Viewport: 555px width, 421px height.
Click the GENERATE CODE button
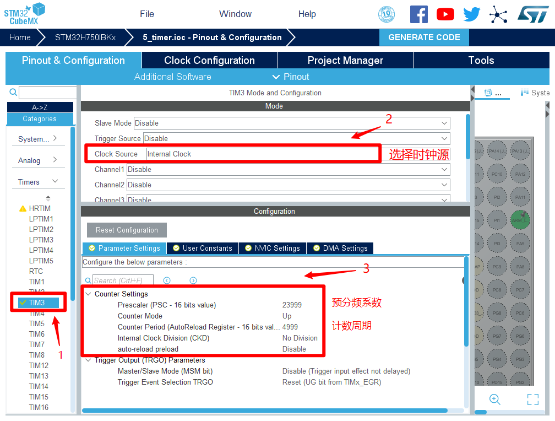(424, 37)
